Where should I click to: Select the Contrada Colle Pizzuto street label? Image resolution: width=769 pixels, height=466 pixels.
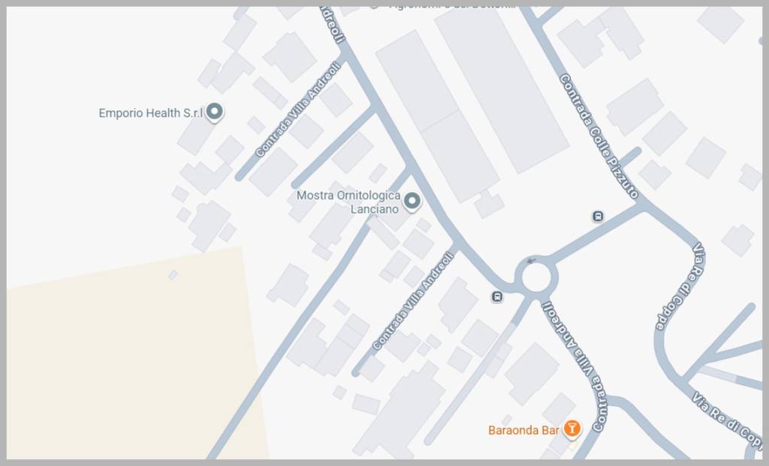tap(599, 137)
